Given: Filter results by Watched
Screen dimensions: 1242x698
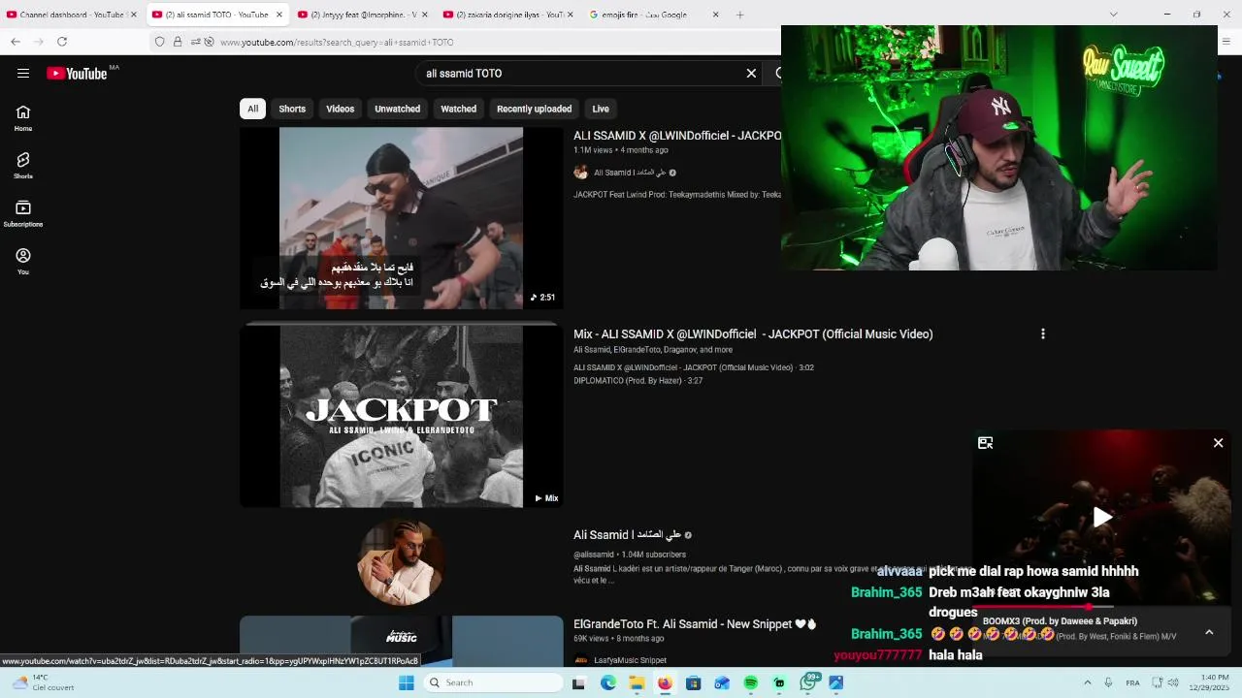Looking at the screenshot, I should pyautogui.click(x=458, y=109).
